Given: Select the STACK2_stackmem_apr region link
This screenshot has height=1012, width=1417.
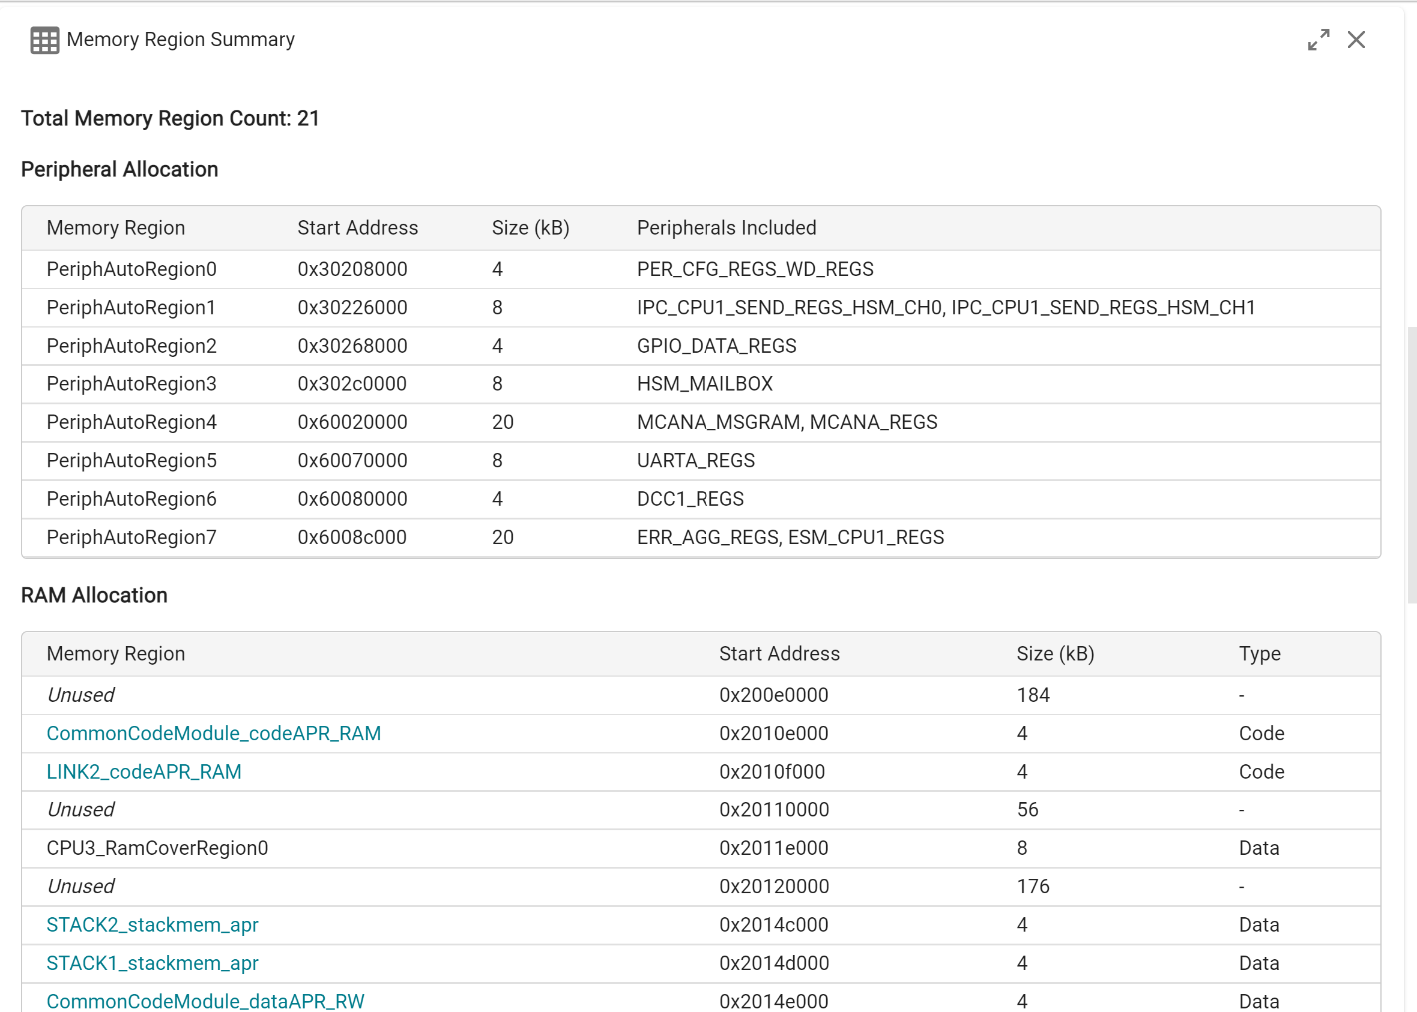Looking at the screenshot, I should coord(152,925).
